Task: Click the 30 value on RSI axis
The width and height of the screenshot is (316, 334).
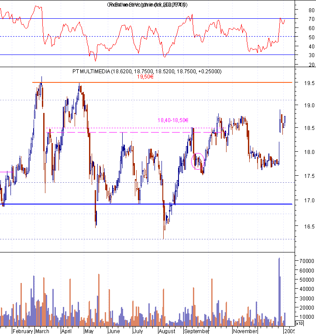Action: [x=312, y=55]
